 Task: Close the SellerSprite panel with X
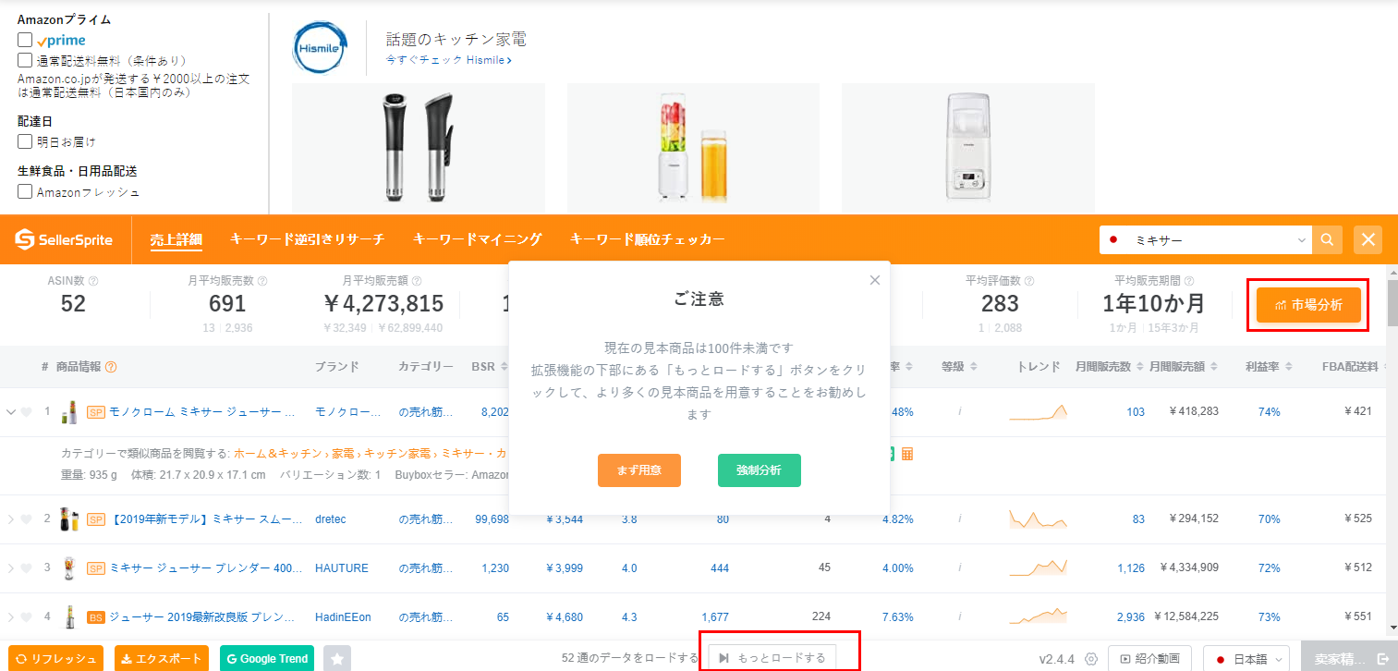click(1368, 240)
